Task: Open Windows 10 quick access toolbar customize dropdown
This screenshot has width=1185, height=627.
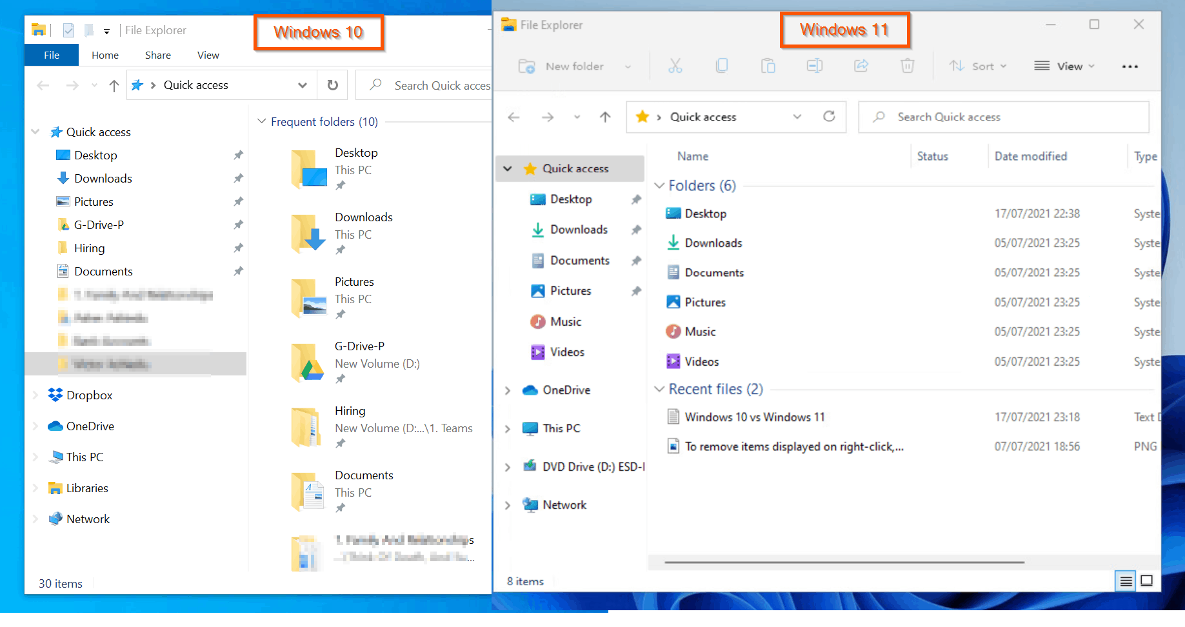Action: pos(106,30)
